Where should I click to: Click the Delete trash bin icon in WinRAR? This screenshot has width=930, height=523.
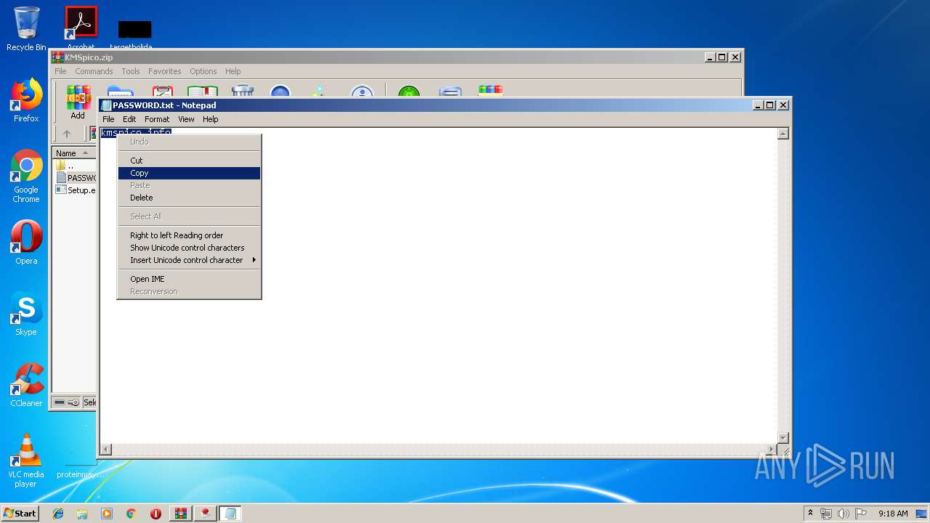242,91
